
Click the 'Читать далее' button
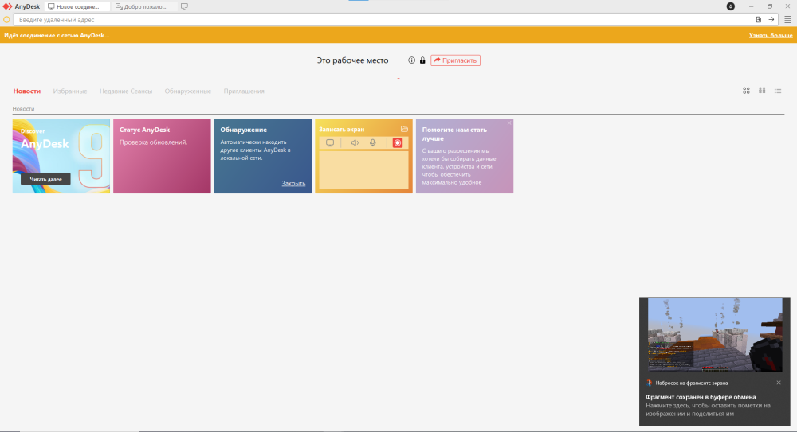click(x=45, y=179)
